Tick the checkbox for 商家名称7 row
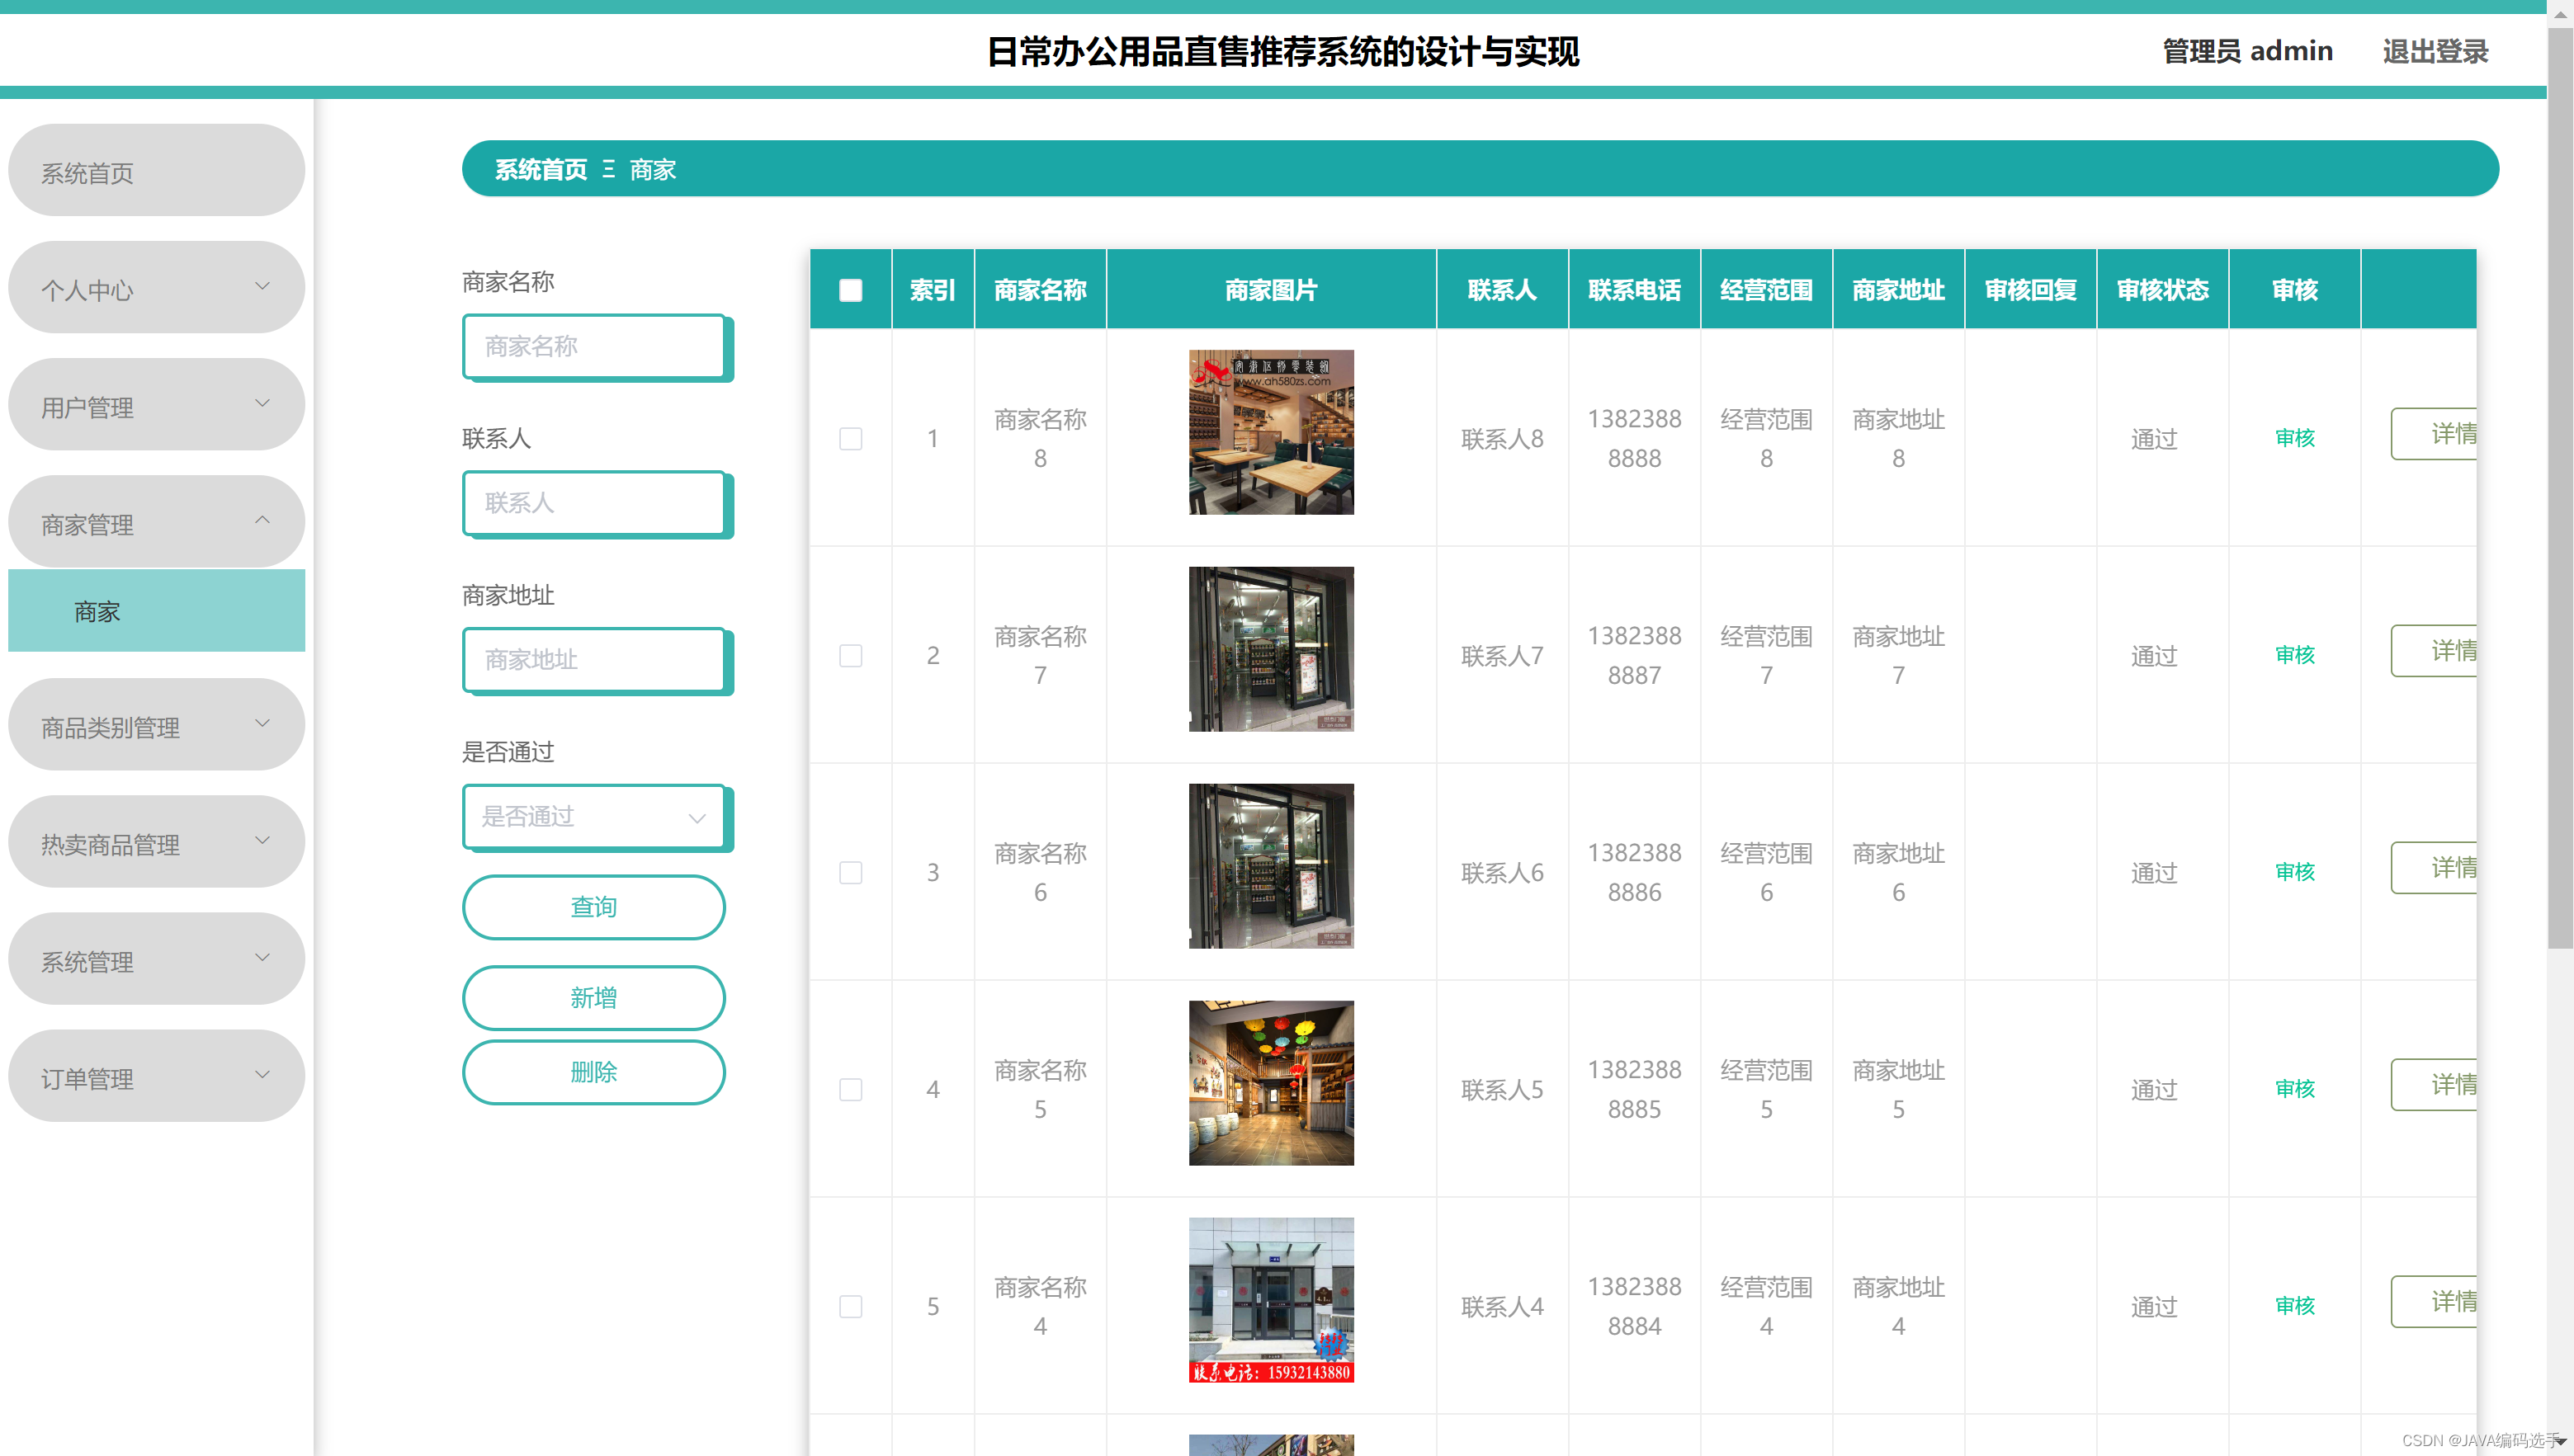This screenshot has height=1456, width=2574. 850,656
